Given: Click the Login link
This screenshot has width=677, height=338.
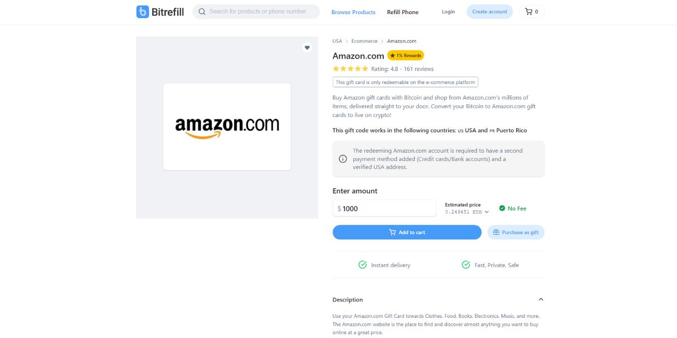Looking at the screenshot, I should point(448,11).
